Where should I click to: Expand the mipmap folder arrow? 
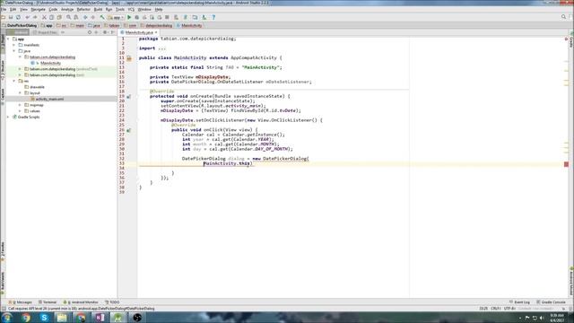click(x=20, y=105)
